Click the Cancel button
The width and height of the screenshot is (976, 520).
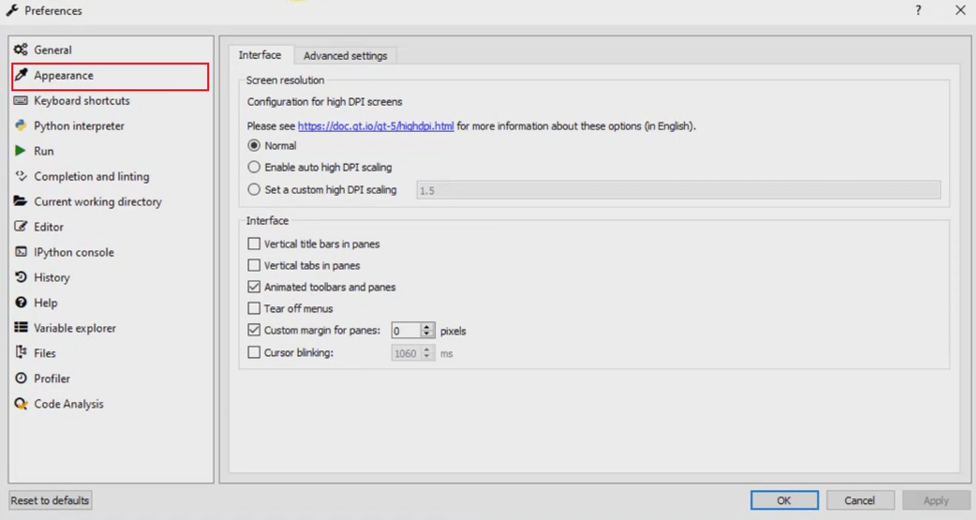click(859, 501)
